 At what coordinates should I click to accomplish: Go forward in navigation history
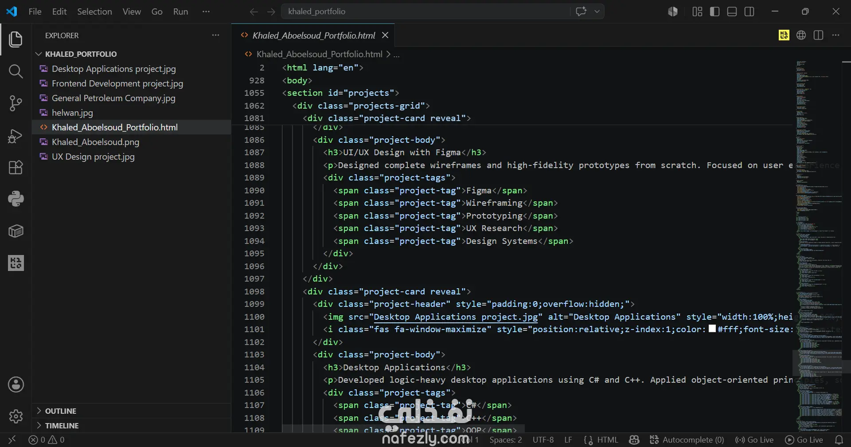point(271,12)
